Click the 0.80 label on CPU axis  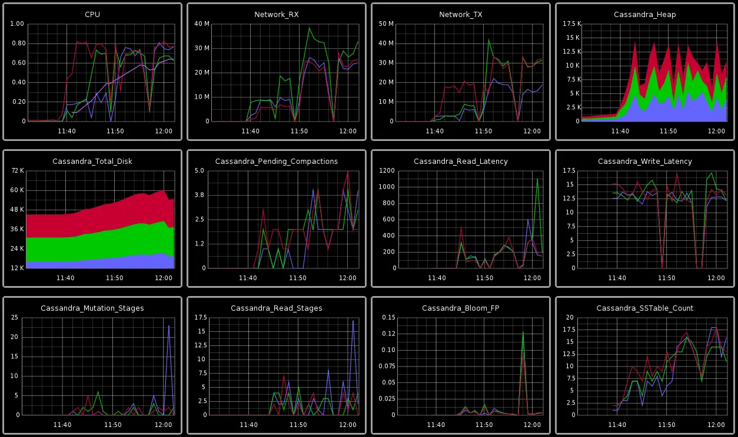pos(18,43)
